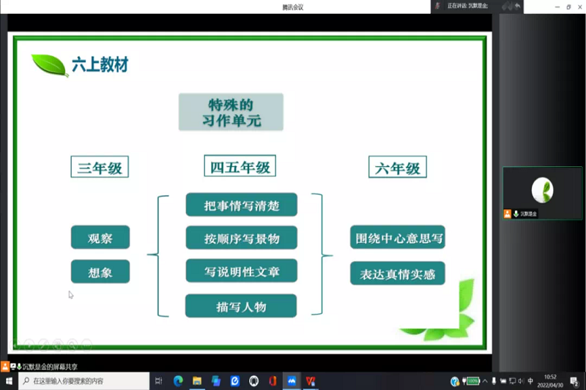Image resolution: width=586 pixels, height=390 pixels.
Task: Click the reply arrow in speaker bar
Action: 518,6
